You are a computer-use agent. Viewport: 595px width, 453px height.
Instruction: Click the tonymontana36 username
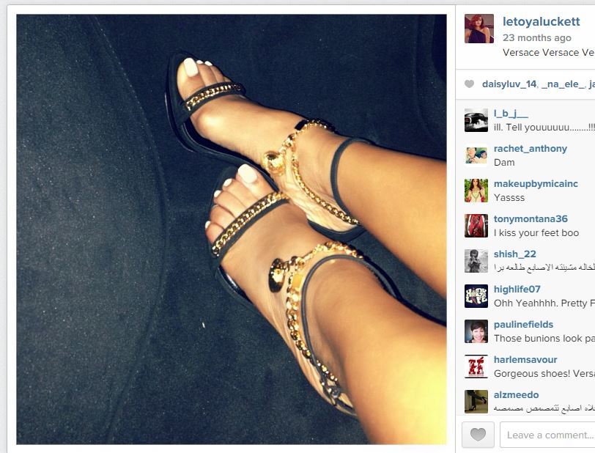click(x=531, y=218)
